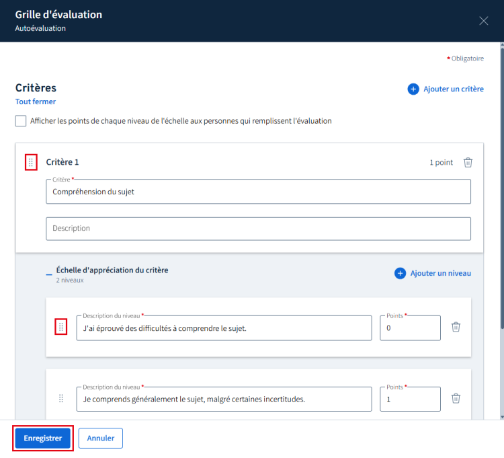Viewport: 504px width, 458px height.
Task: Delete Critère 1 with its trash icon
Action: click(468, 163)
